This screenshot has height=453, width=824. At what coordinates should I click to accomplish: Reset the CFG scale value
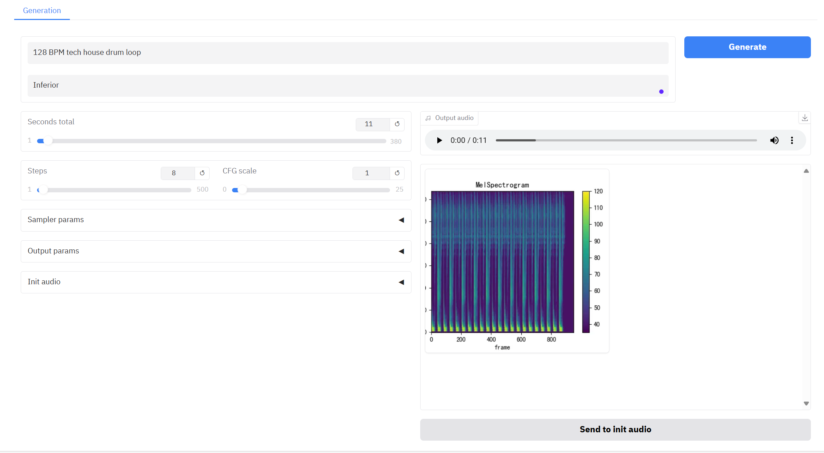397,173
